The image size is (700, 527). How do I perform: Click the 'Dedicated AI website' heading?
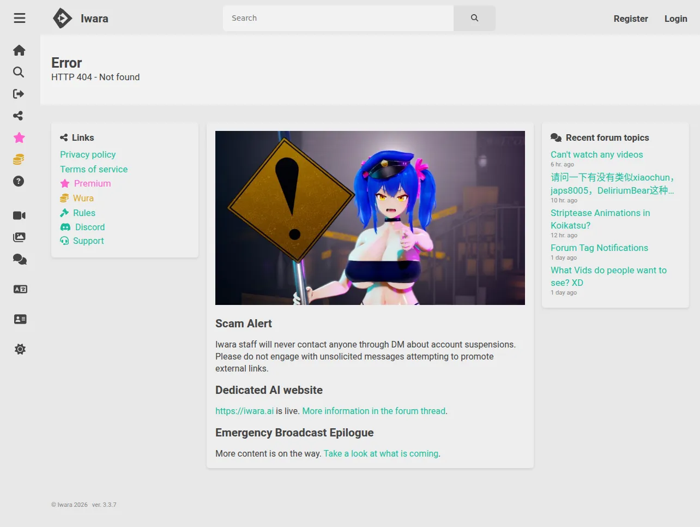click(x=269, y=390)
